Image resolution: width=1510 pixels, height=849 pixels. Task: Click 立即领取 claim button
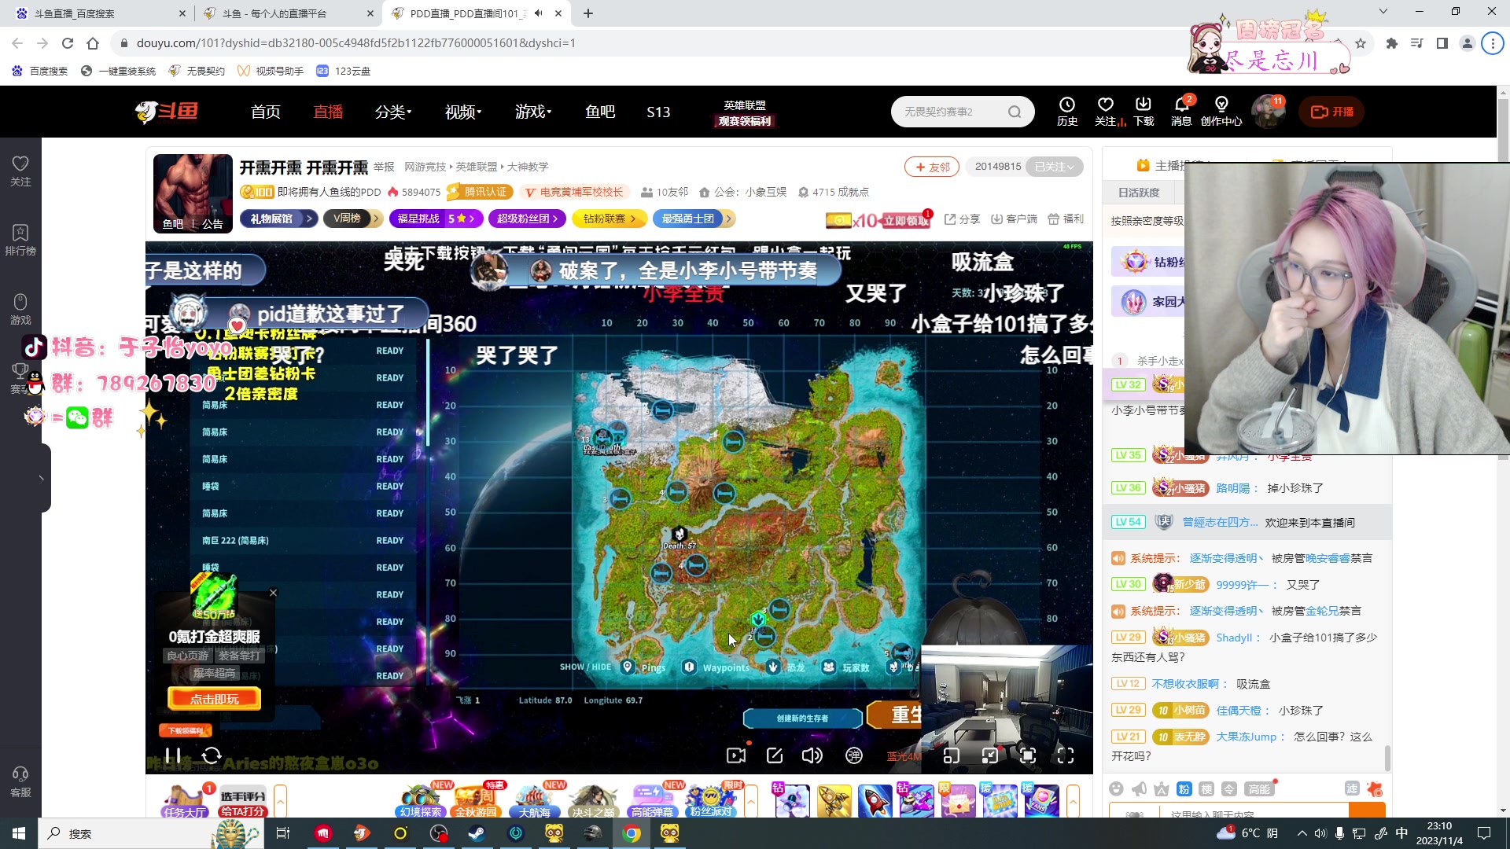click(x=905, y=221)
